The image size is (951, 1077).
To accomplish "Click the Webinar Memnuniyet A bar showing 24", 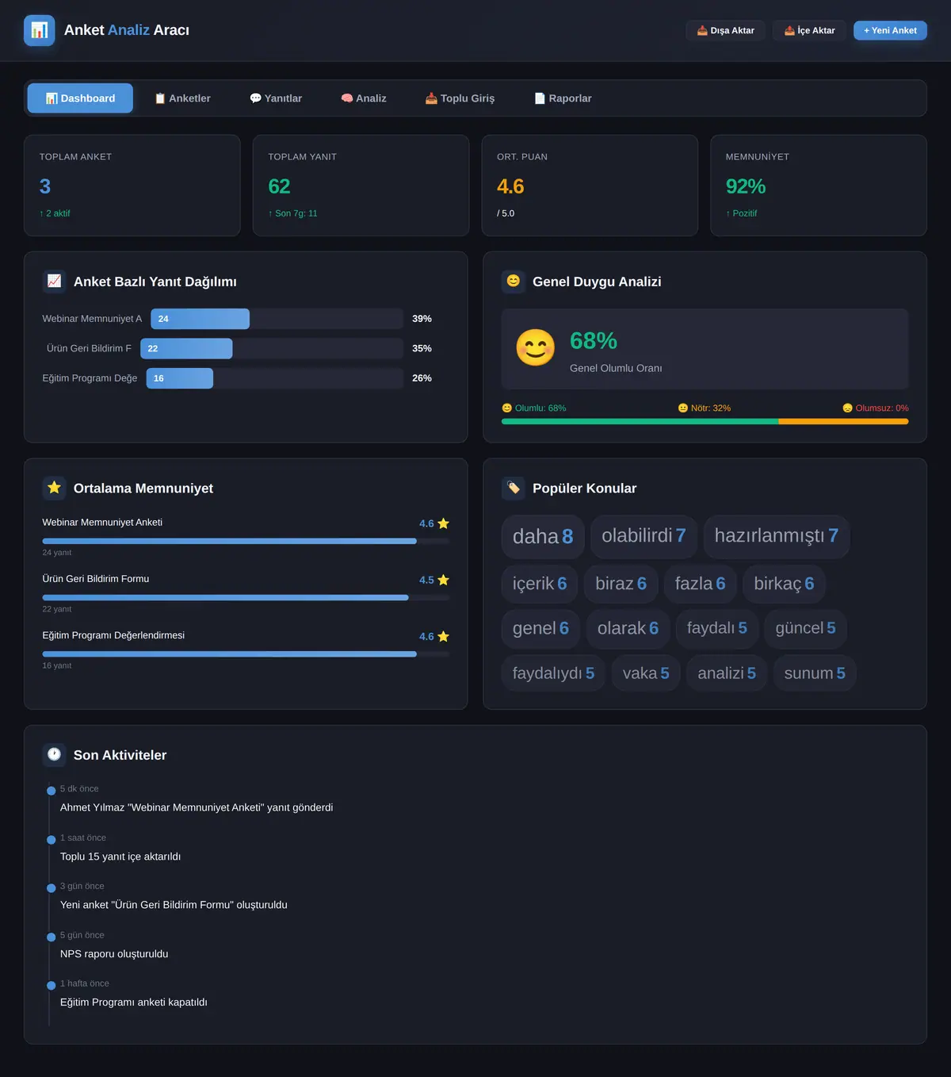I will 200,319.
